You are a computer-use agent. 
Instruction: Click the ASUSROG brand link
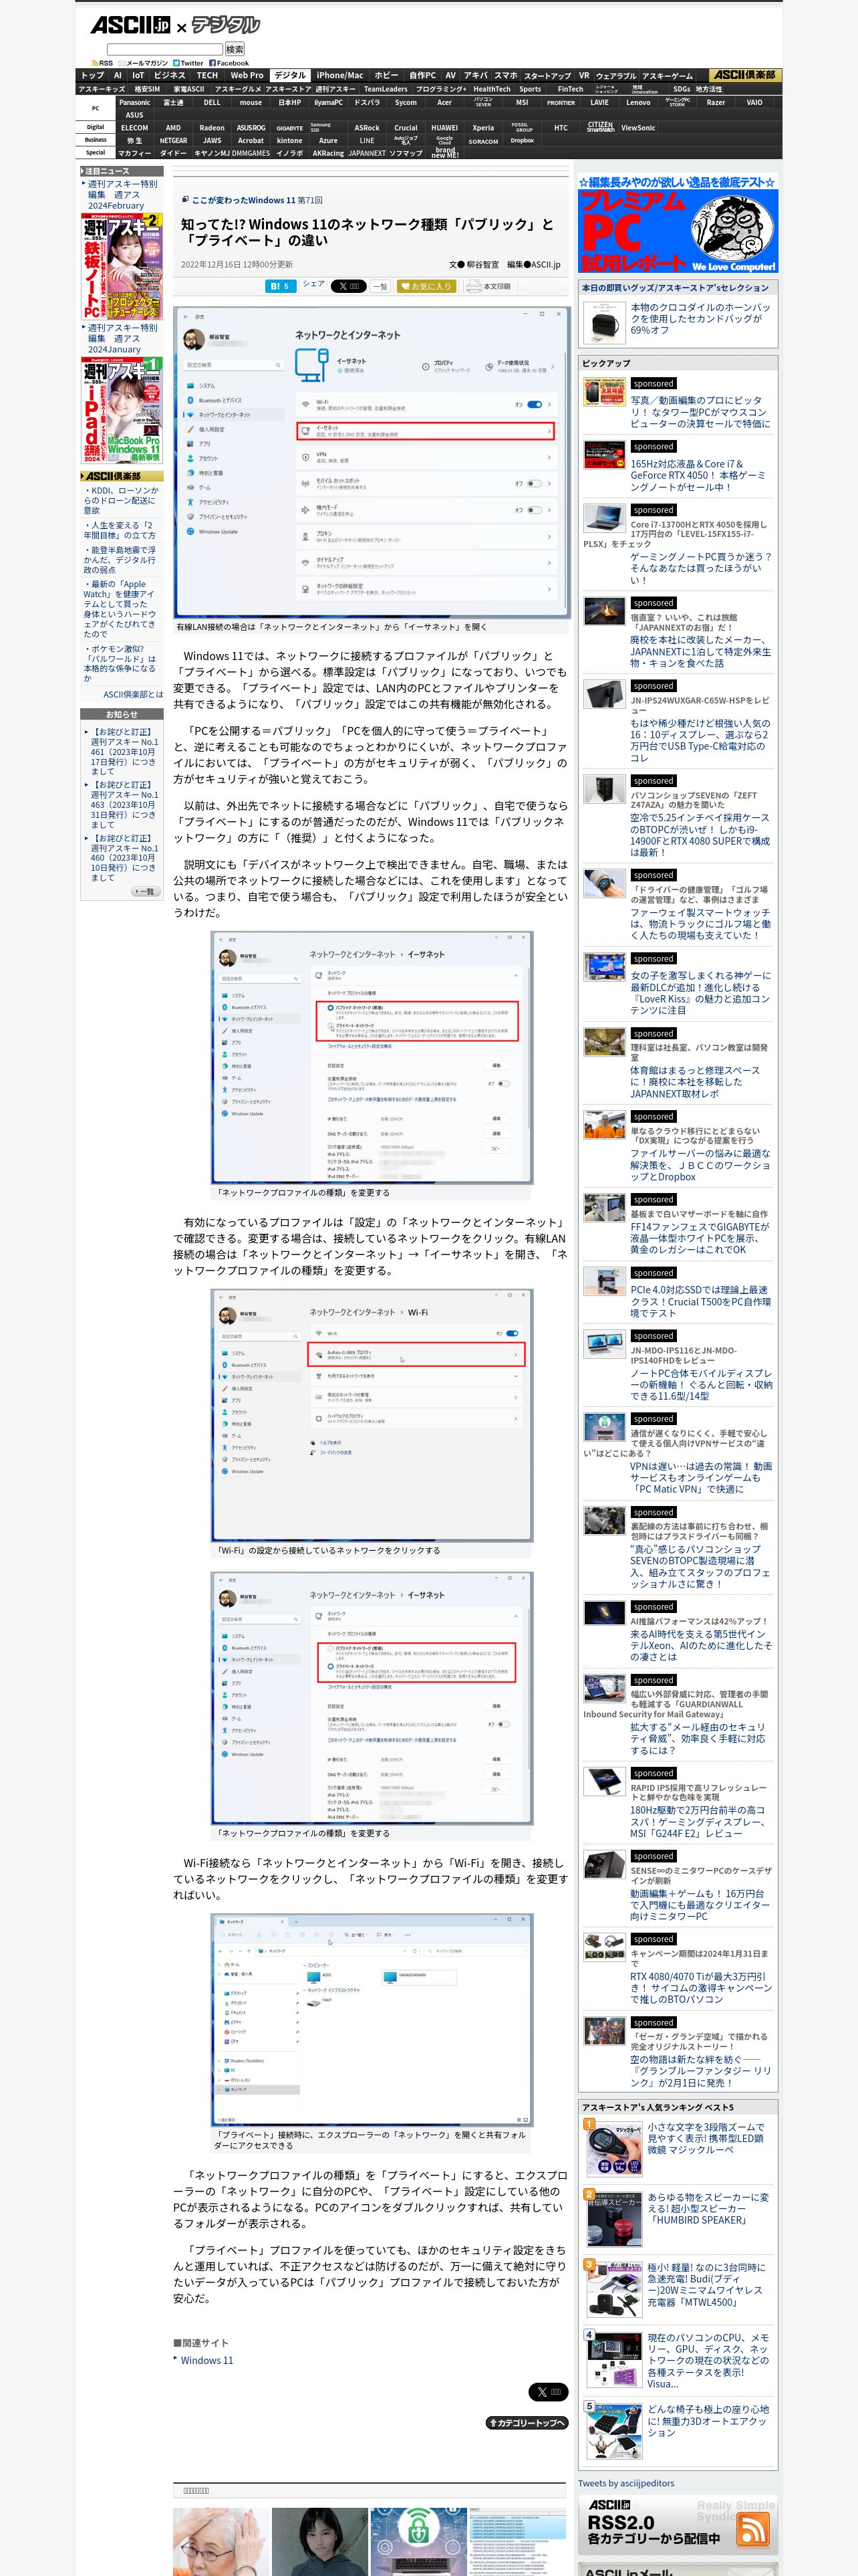tap(251, 128)
